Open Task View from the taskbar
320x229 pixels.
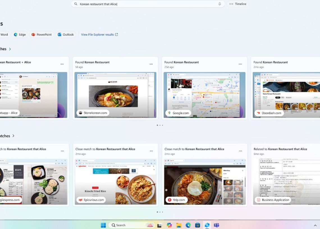point(159,225)
